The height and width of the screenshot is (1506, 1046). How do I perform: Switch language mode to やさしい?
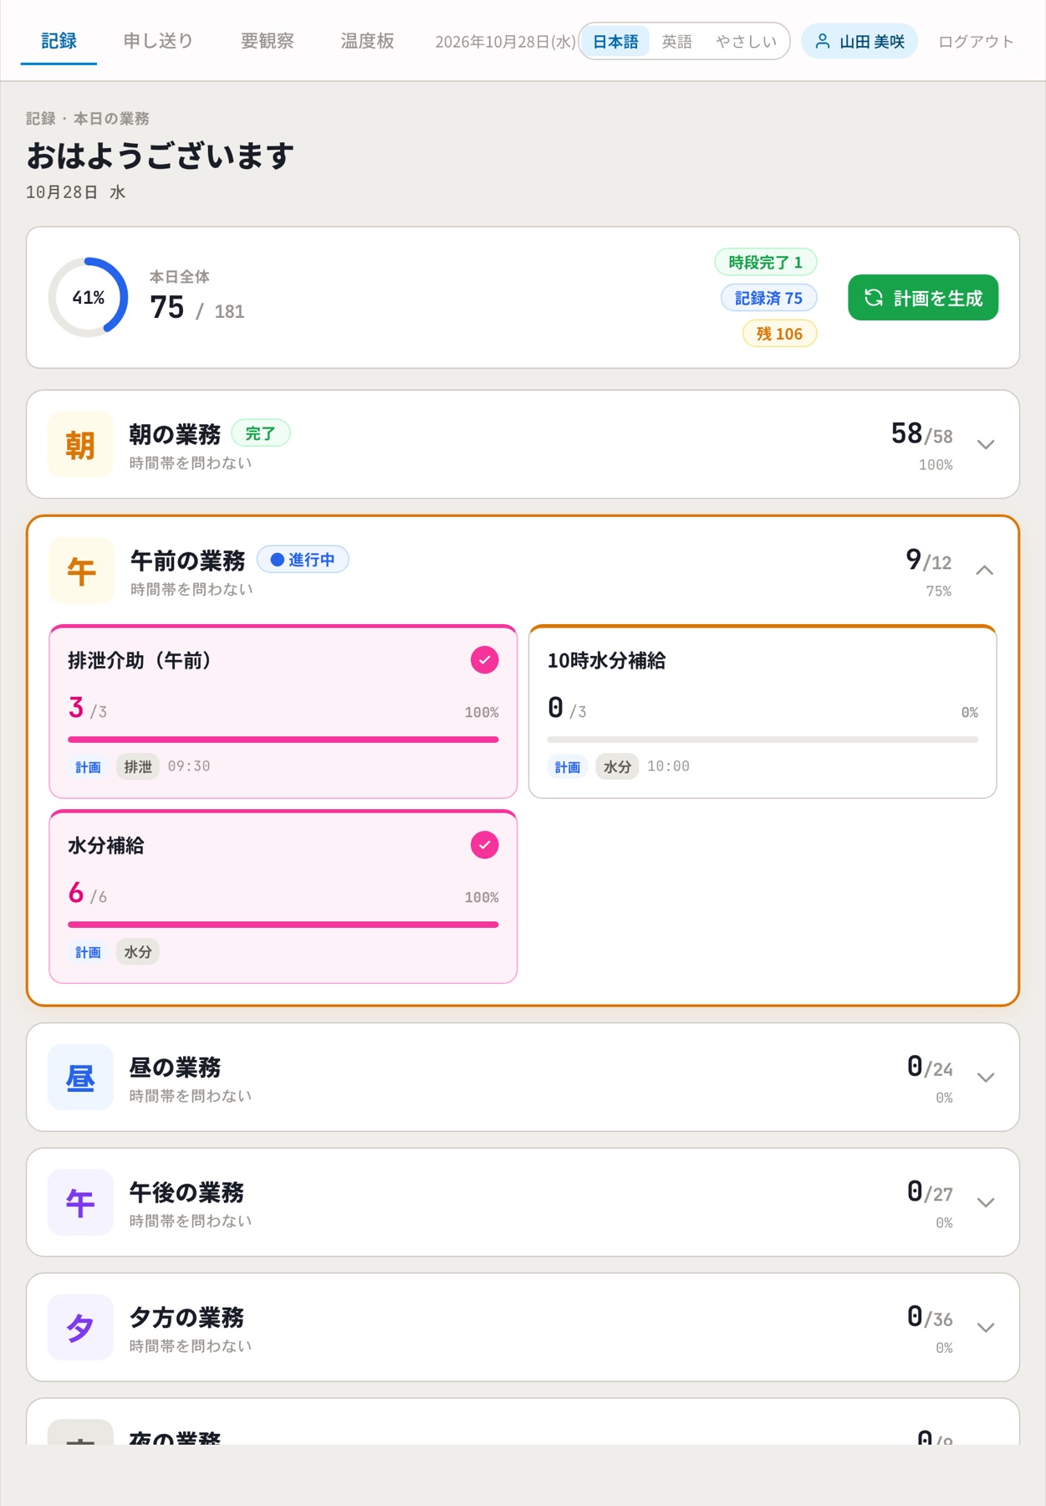click(746, 41)
